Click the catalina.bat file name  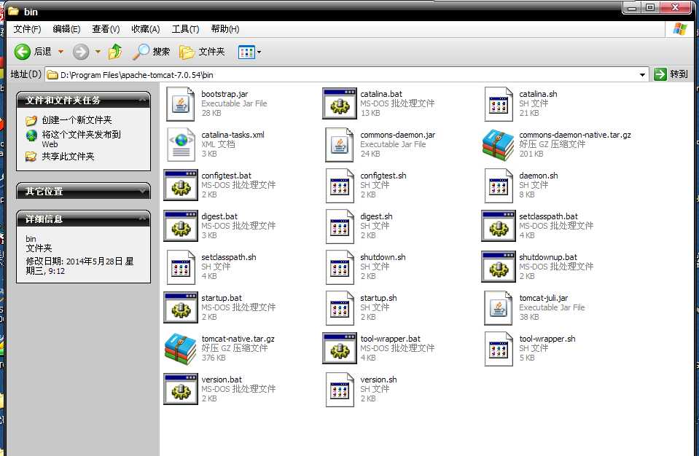pyautogui.click(x=381, y=94)
